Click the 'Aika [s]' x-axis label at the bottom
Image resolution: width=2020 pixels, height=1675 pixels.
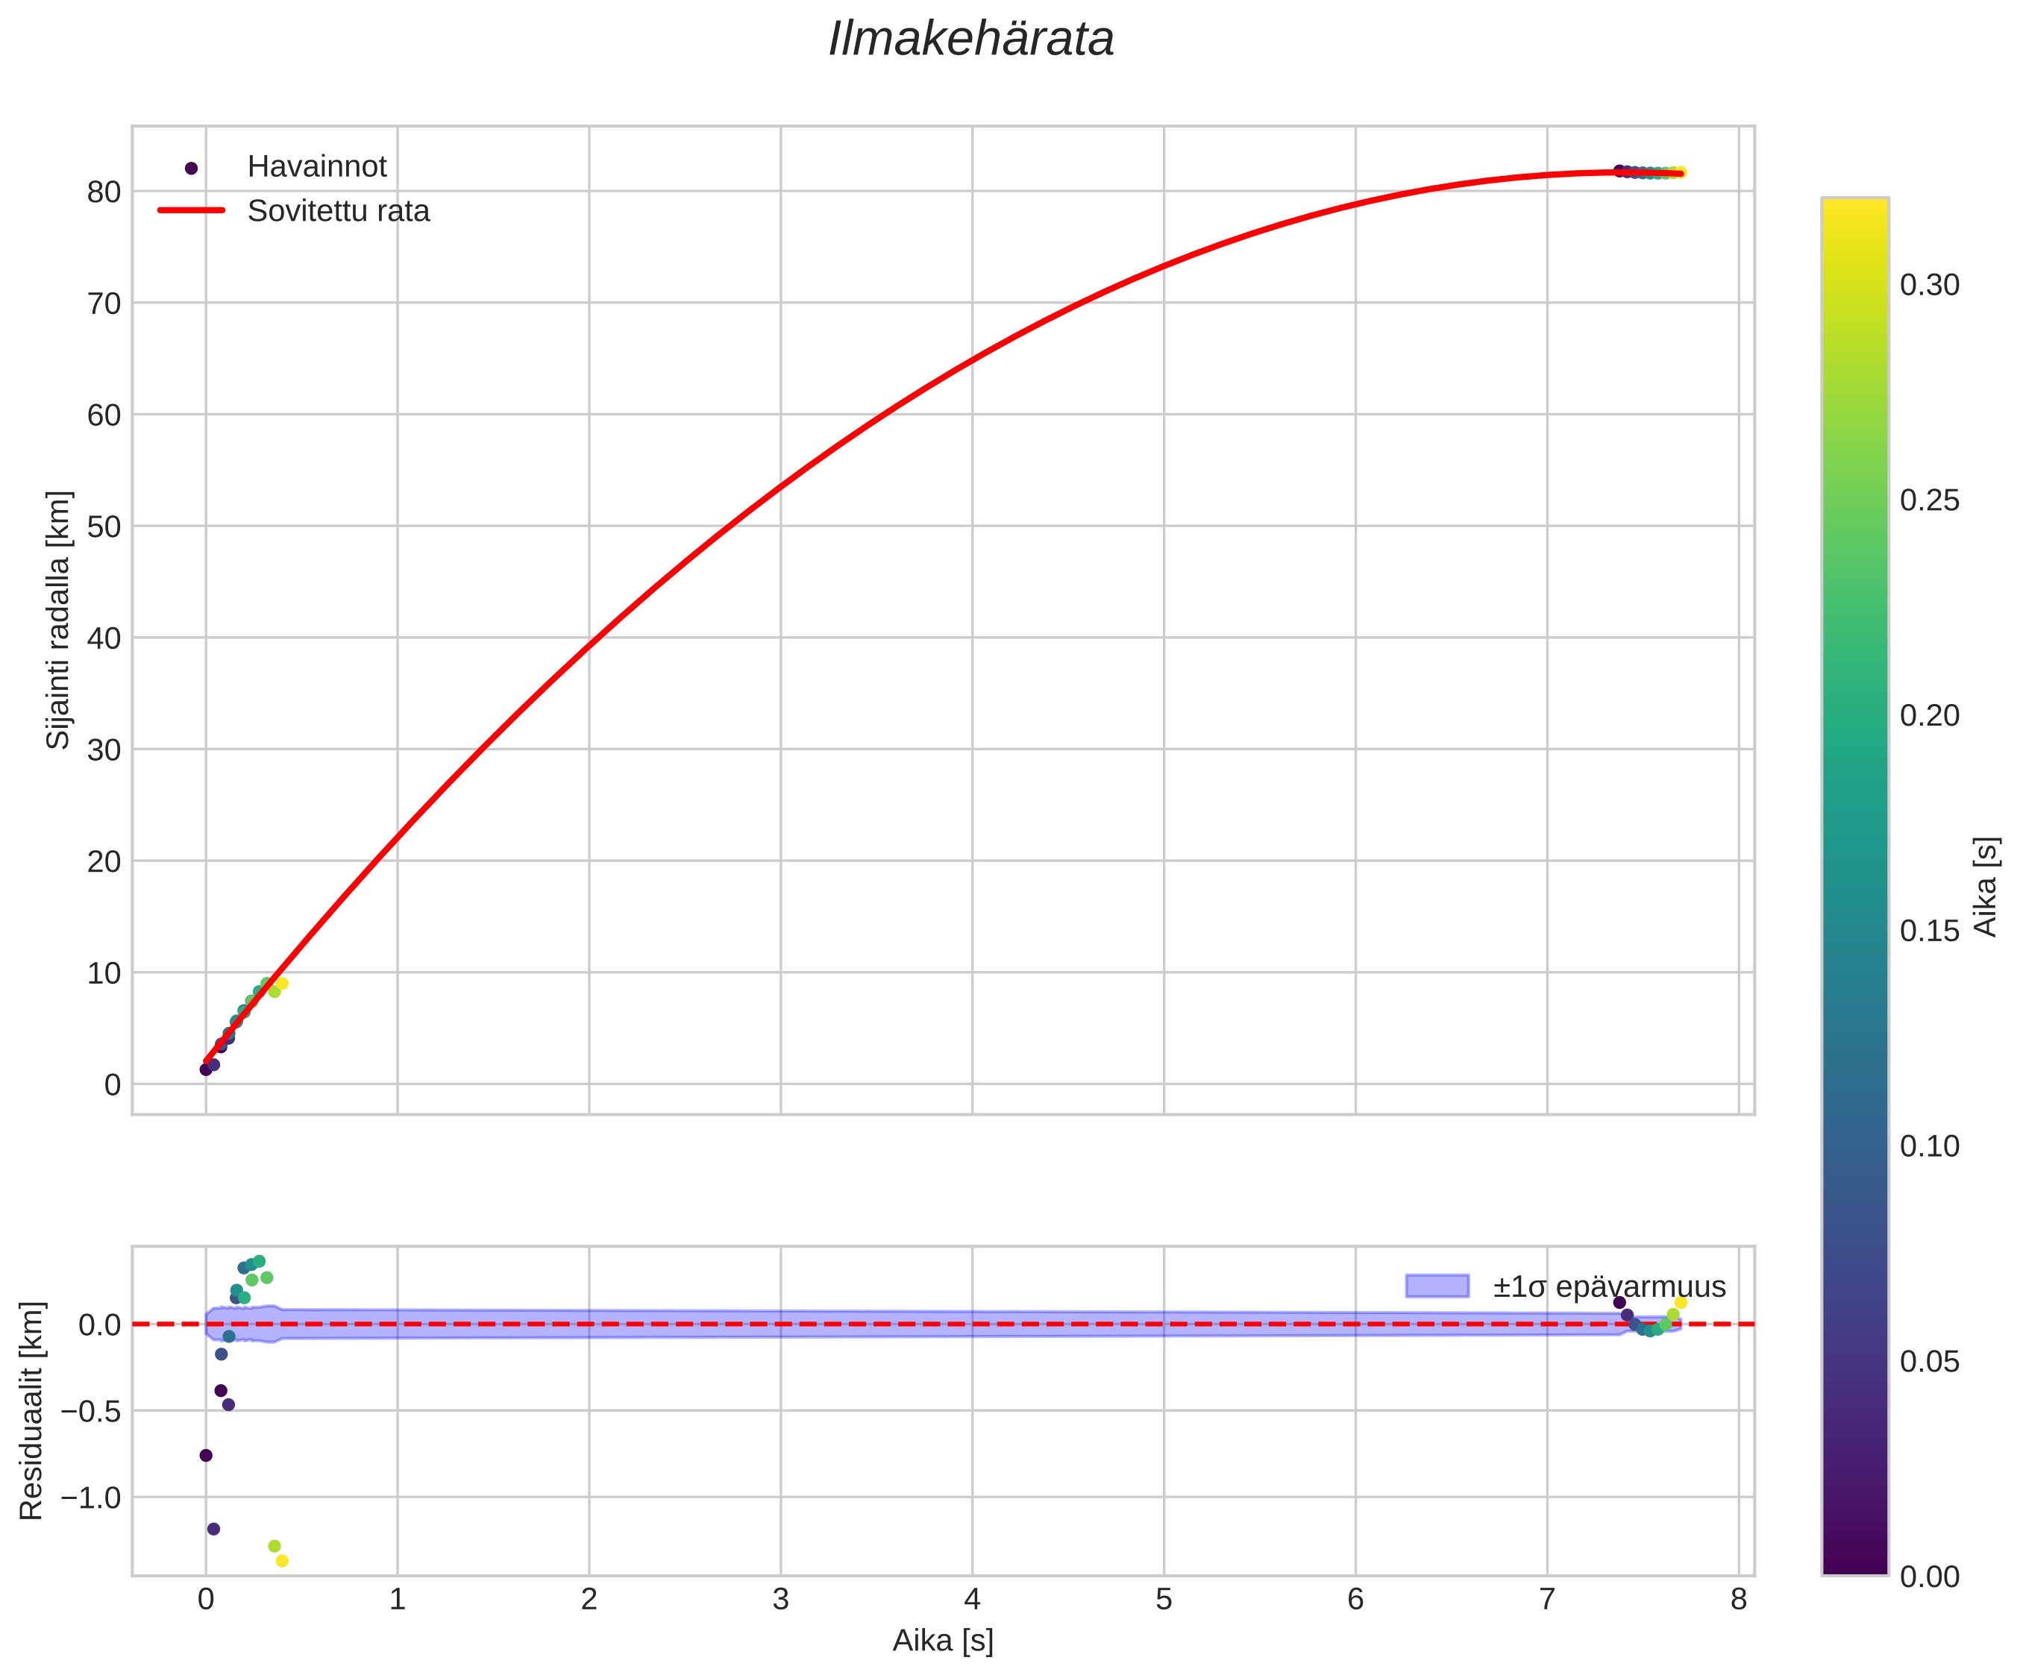click(x=943, y=1641)
